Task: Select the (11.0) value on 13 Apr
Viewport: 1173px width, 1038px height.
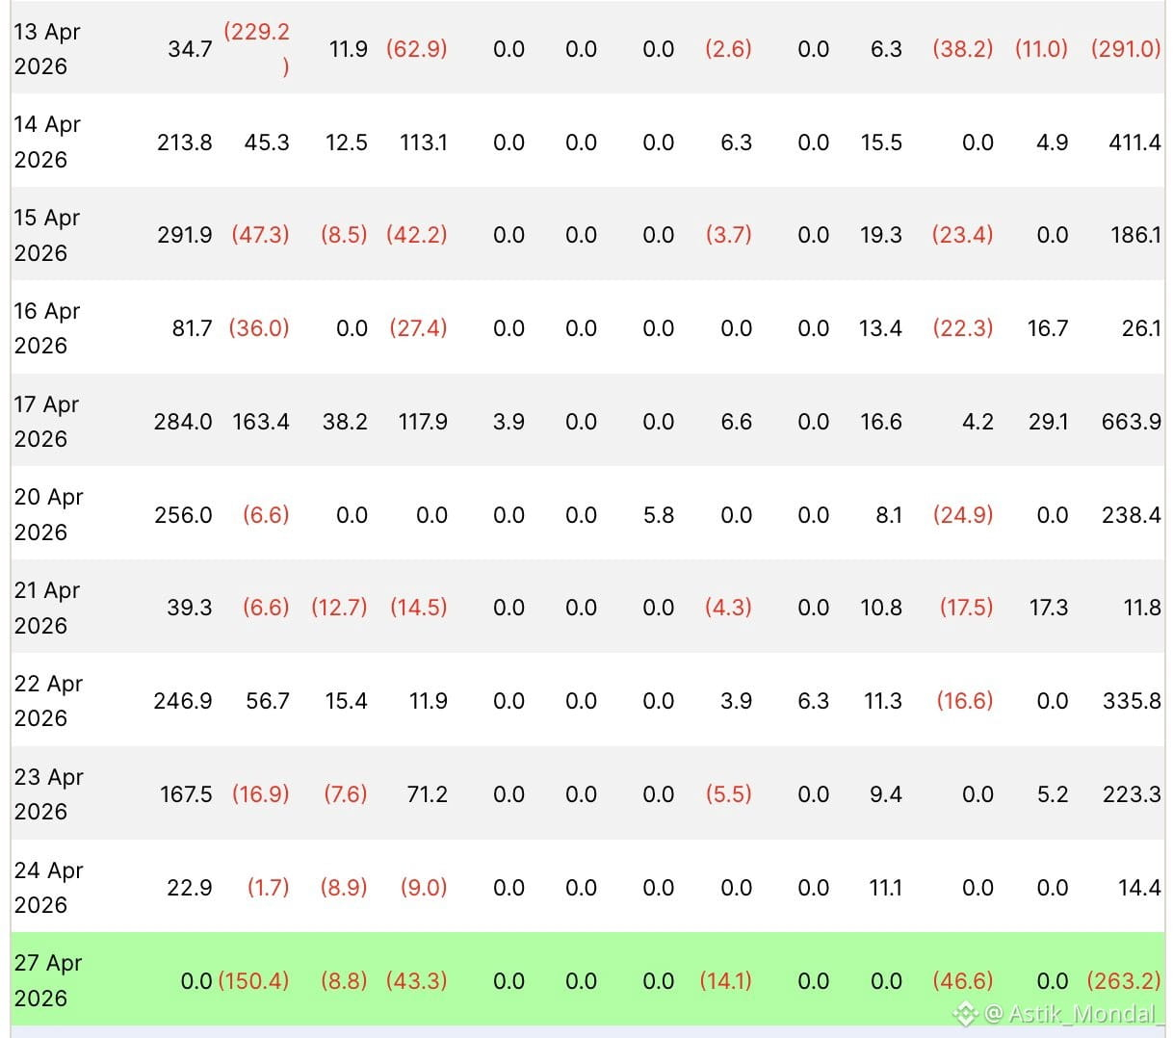Action: (x=1041, y=49)
